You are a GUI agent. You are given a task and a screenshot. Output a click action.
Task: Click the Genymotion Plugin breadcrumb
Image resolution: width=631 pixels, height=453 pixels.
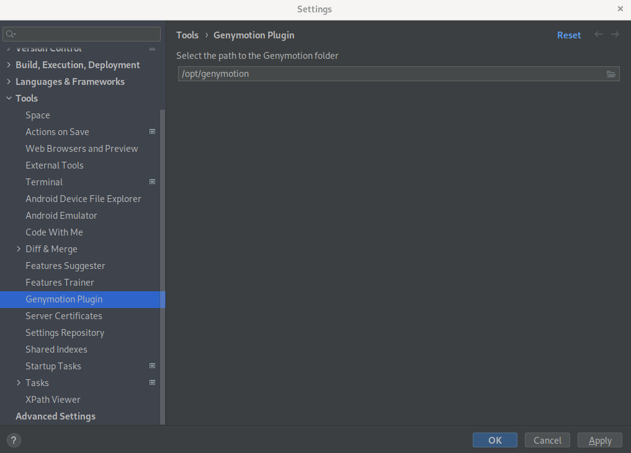[x=254, y=35]
